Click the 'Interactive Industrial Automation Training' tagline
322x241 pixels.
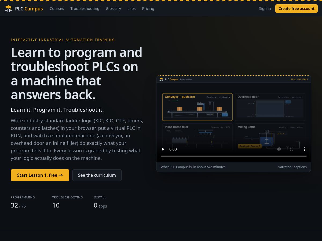(63, 40)
